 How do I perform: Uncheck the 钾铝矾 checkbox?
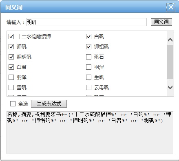tap(88, 47)
